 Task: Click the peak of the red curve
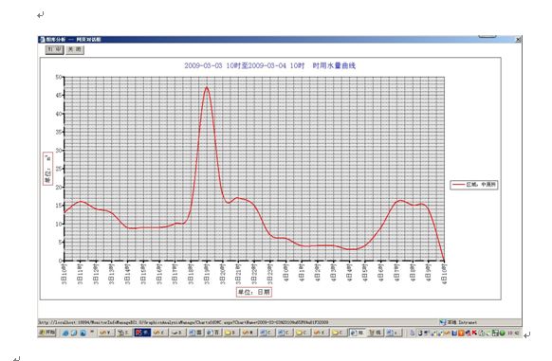207,87
